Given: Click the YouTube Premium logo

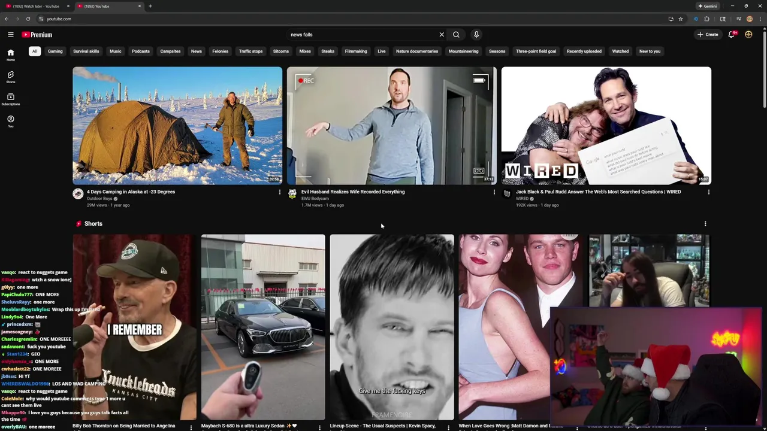Looking at the screenshot, I should [x=37, y=35].
